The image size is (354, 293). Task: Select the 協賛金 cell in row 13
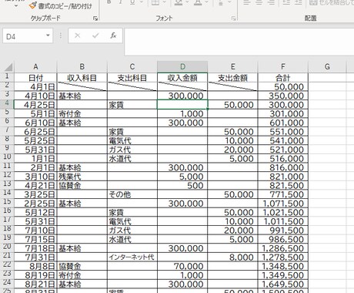point(82,186)
